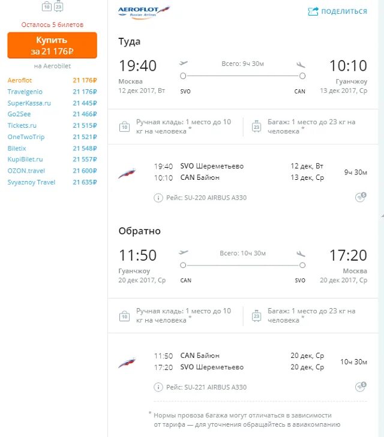Click the return hand luggage 10 kg icon
The image size is (384, 437).
point(124,316)
